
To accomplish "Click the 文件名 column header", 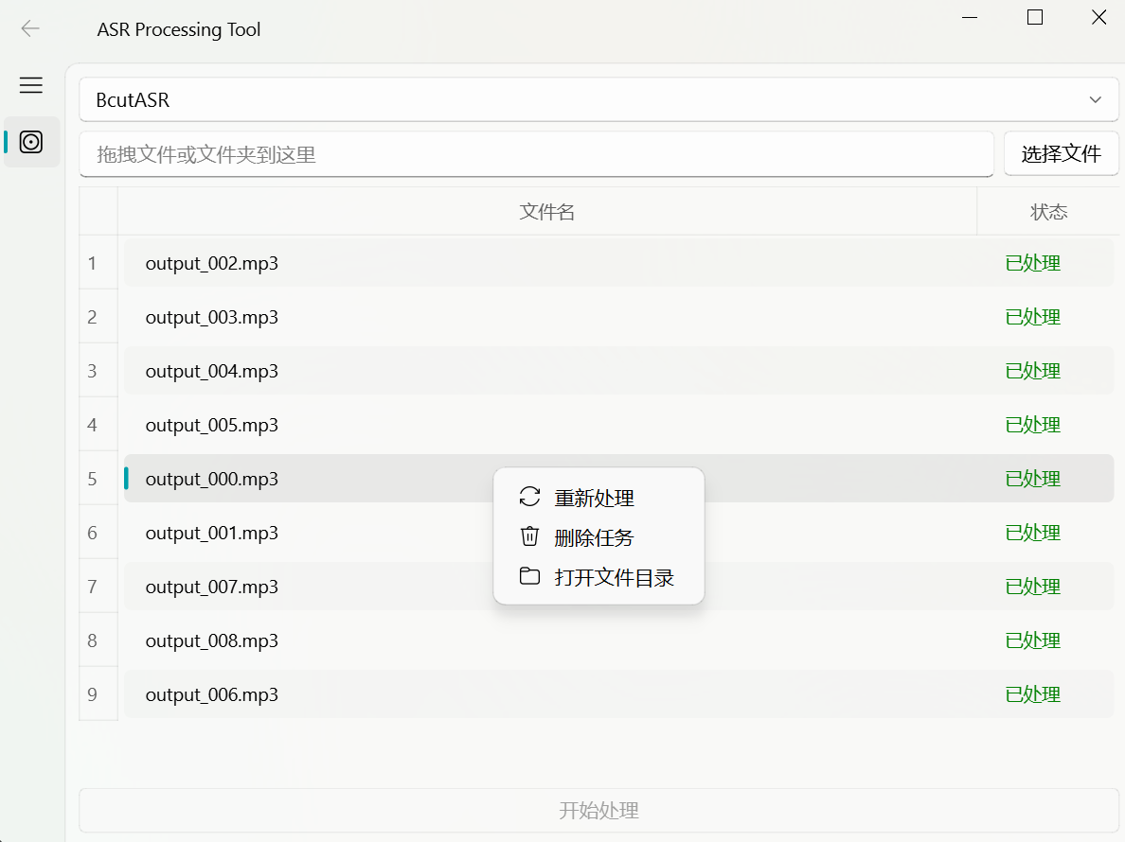I will point(547,211).
